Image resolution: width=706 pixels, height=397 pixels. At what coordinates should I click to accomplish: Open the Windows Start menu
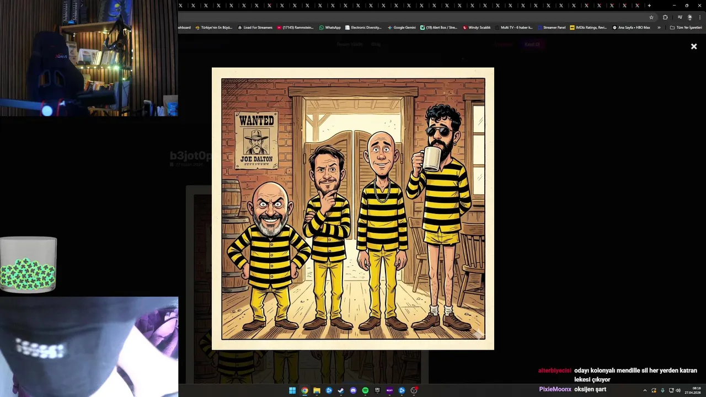[x=292, y=390]
